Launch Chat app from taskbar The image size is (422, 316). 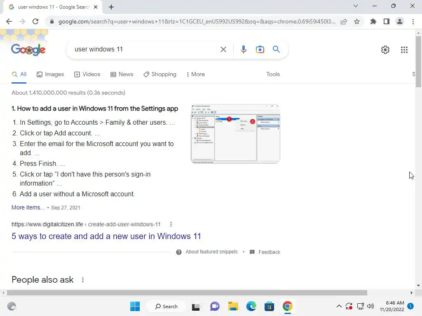214,306
